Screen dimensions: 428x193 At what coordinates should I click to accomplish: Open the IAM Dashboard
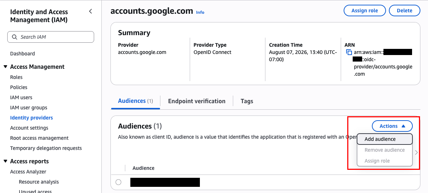(x=22, y=54)
